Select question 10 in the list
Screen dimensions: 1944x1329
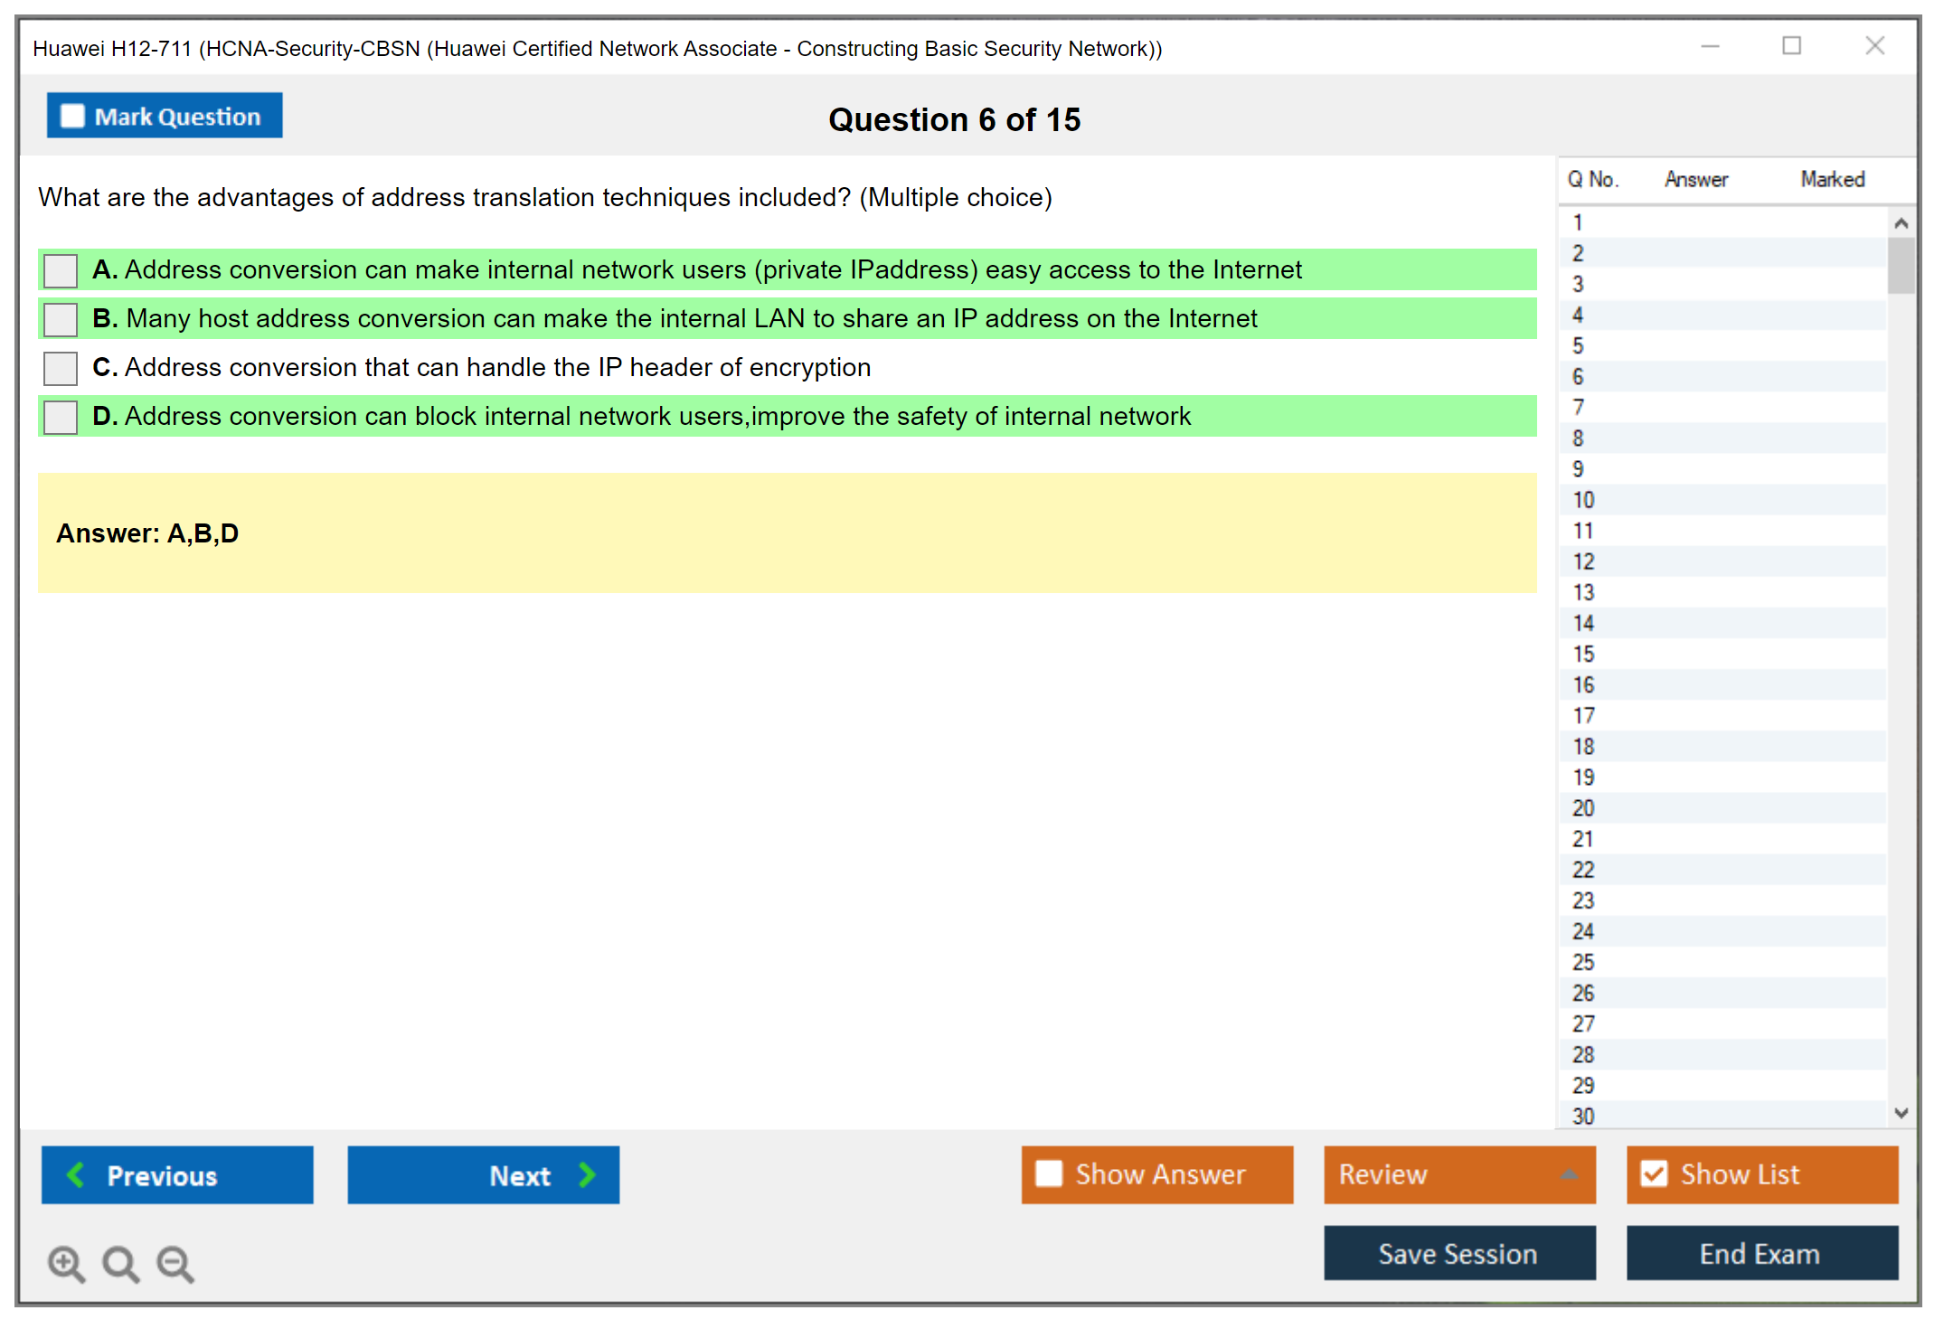click(1583, 500)
